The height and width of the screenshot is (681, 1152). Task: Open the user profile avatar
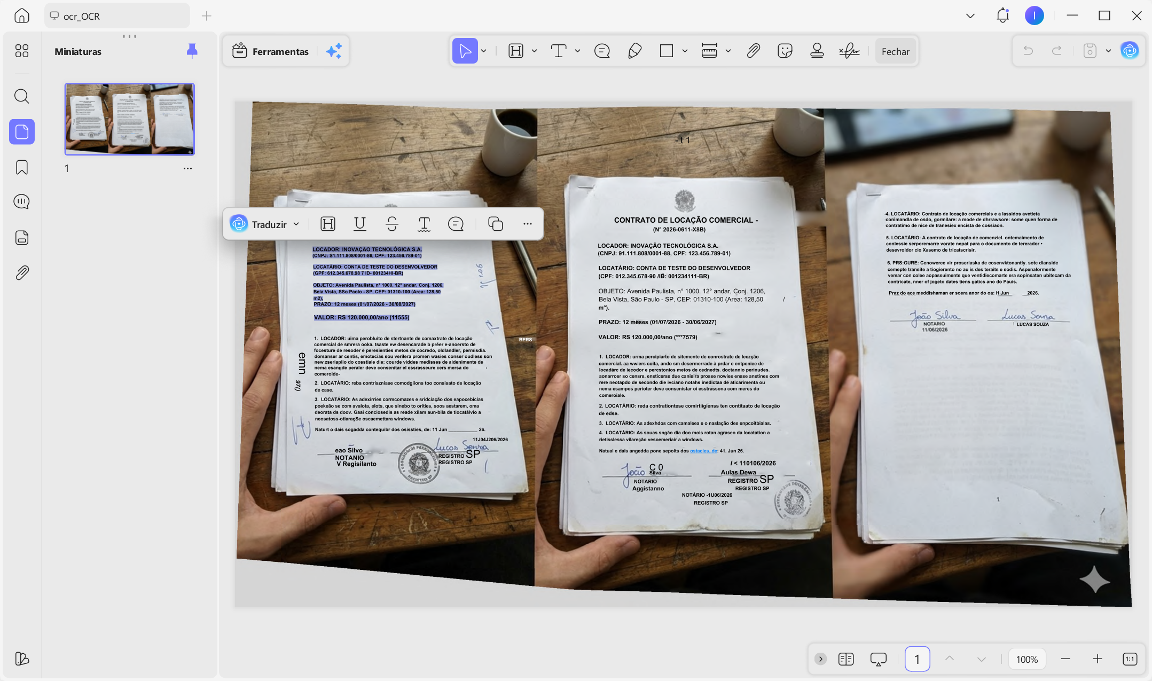[x=1035, y=15]
